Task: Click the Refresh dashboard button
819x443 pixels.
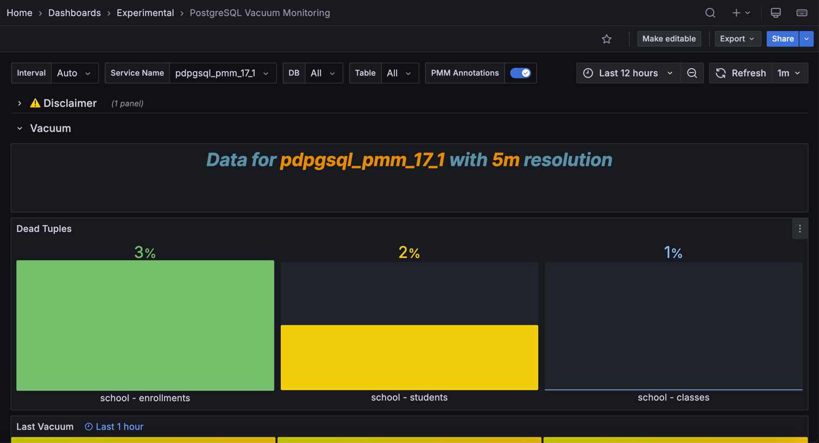Action: click(x=741, y=73)
